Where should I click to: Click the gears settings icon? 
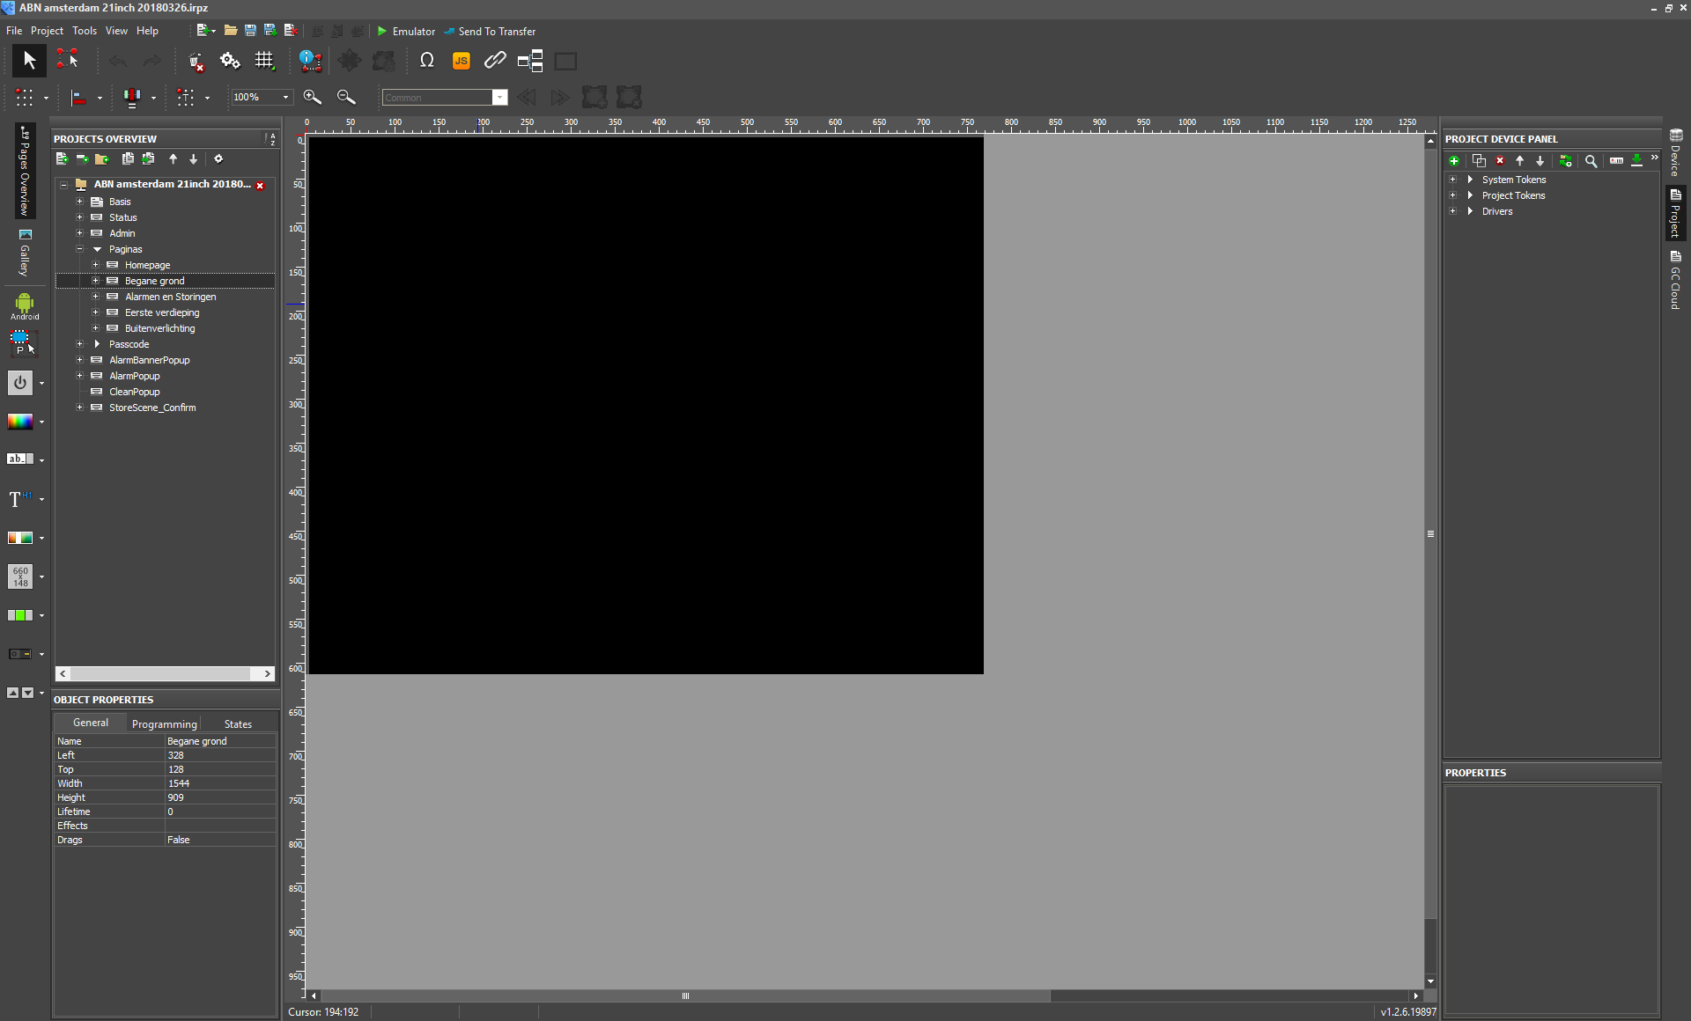[x=230, y=61]
